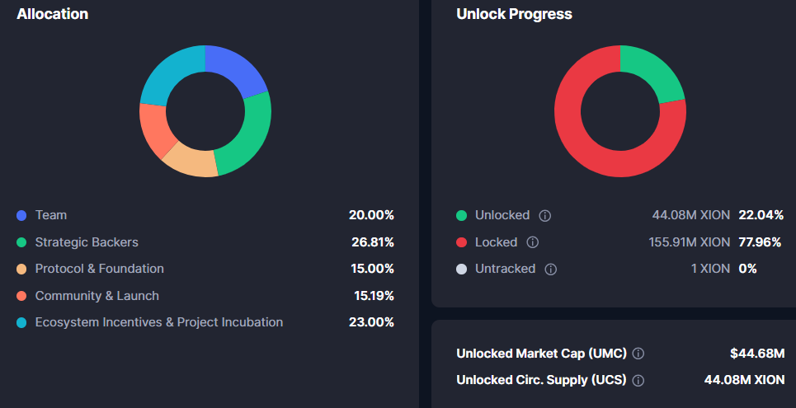The height and width of the screenshot is (408, 796).
Task: Click the Protocol & Foundation legend dot
Action: pos(21,269)
